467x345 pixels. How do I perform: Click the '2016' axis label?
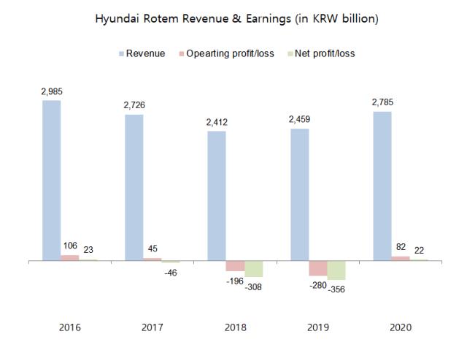70,327
